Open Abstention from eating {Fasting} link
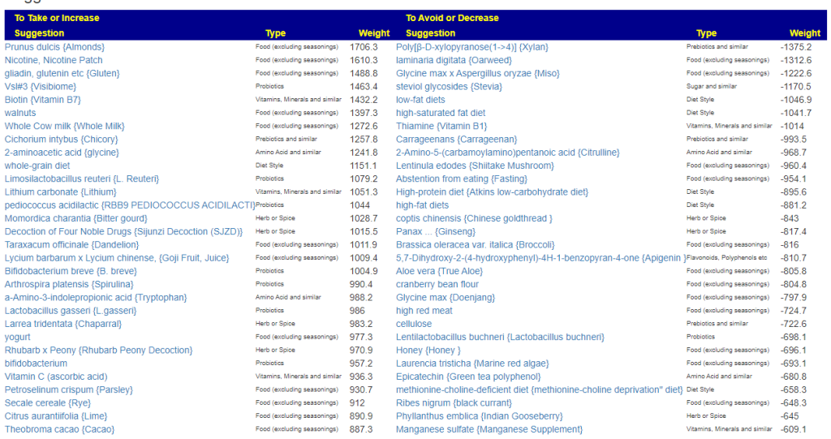The width and height of the screenshot is (831, 439). click(462, 179)
